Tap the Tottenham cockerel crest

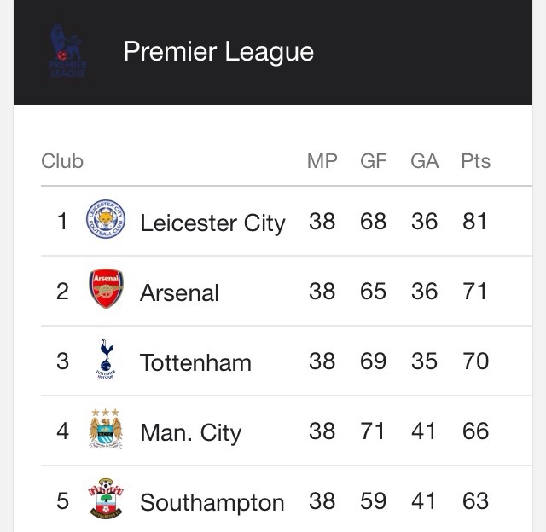pos(106,360)
